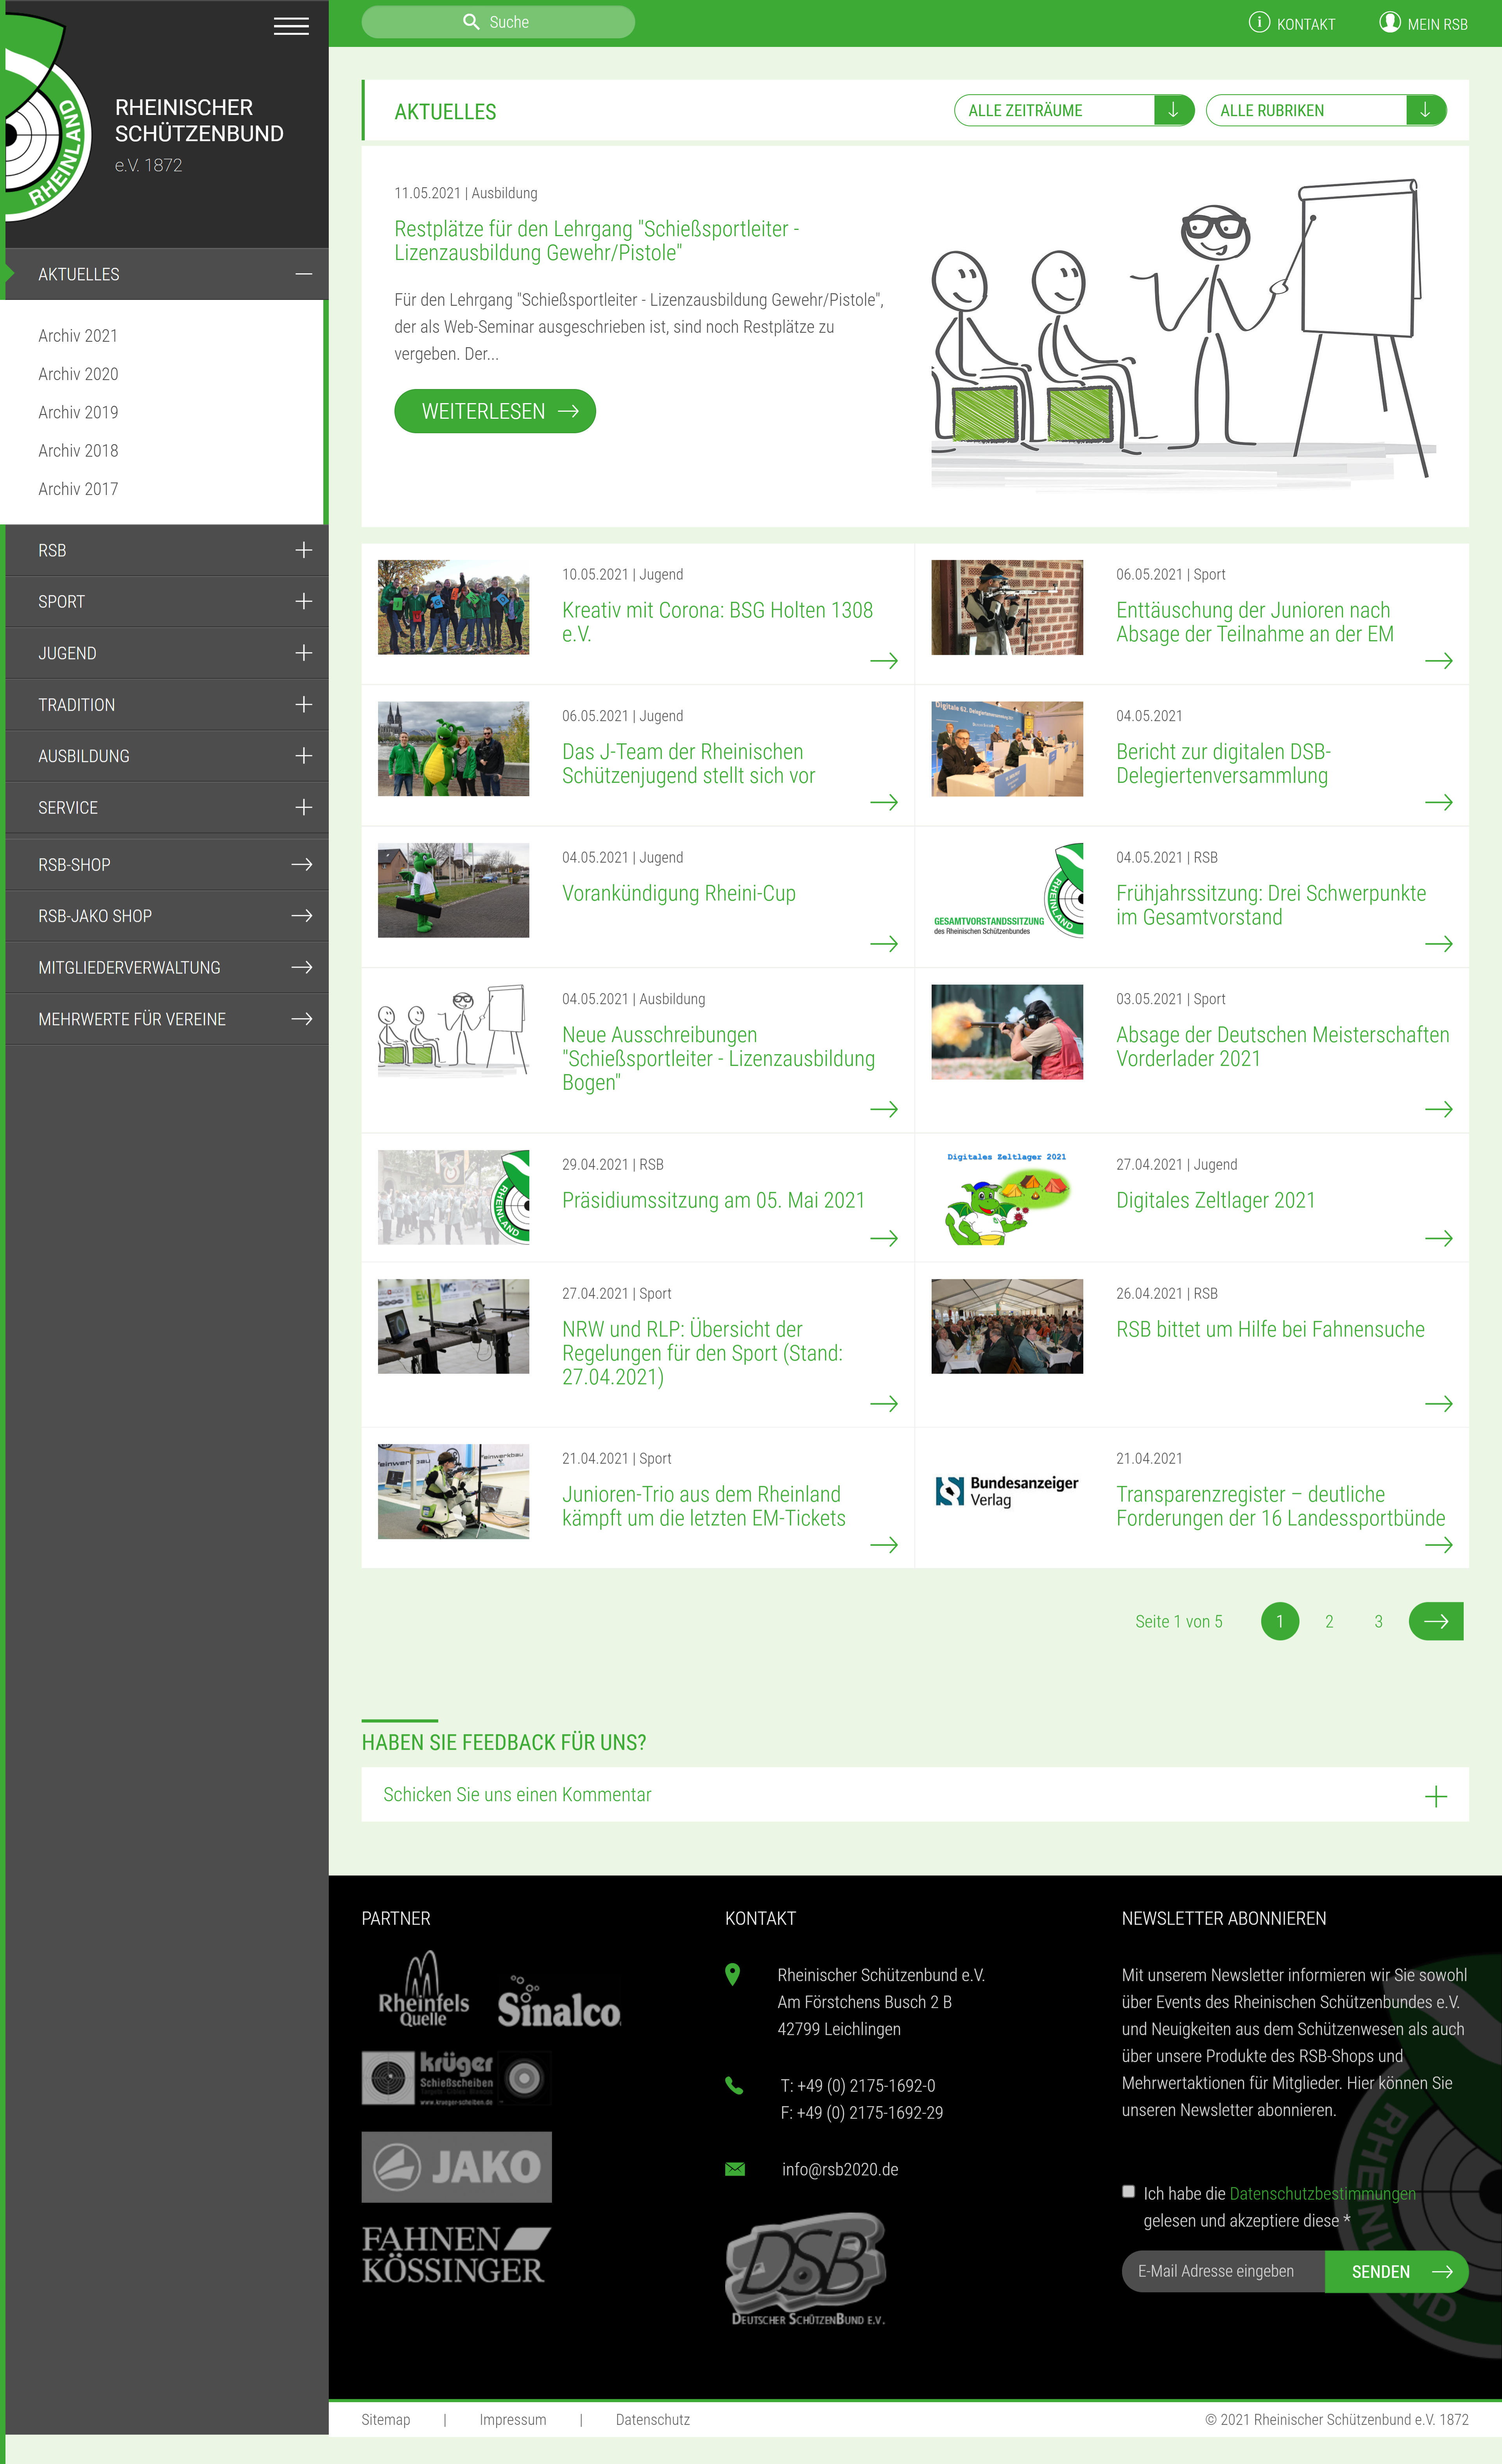Open the Datenschutzbestimmungen link

(x=1322, y=2193)
